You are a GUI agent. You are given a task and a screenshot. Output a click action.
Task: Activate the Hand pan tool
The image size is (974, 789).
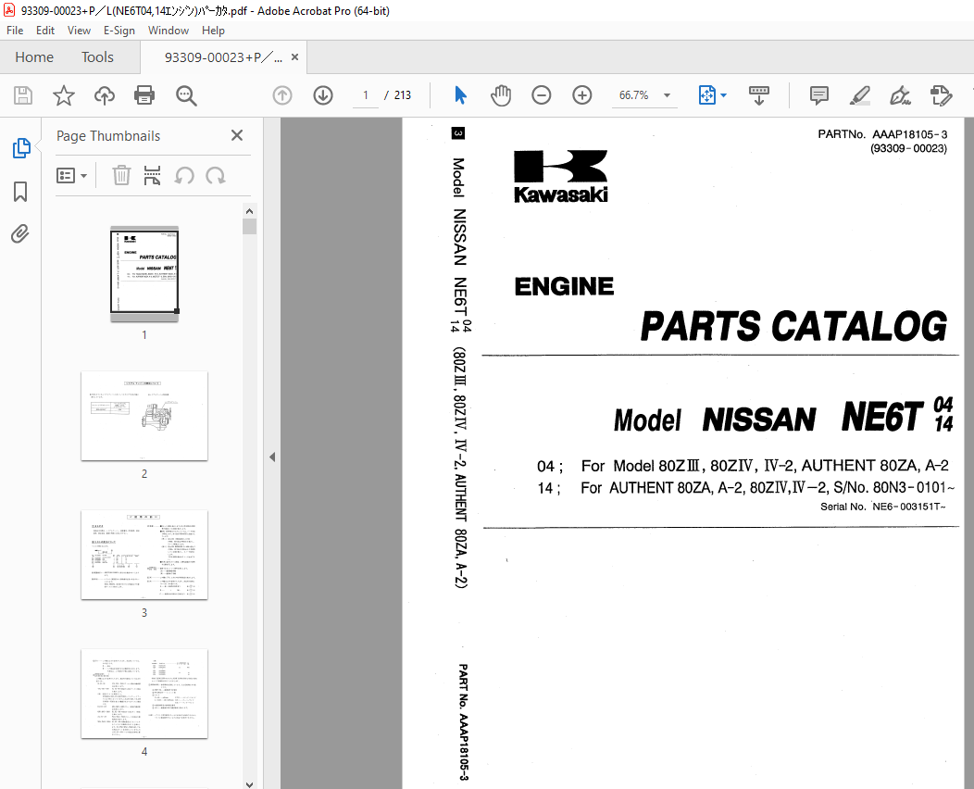click(x=501, y=95)
